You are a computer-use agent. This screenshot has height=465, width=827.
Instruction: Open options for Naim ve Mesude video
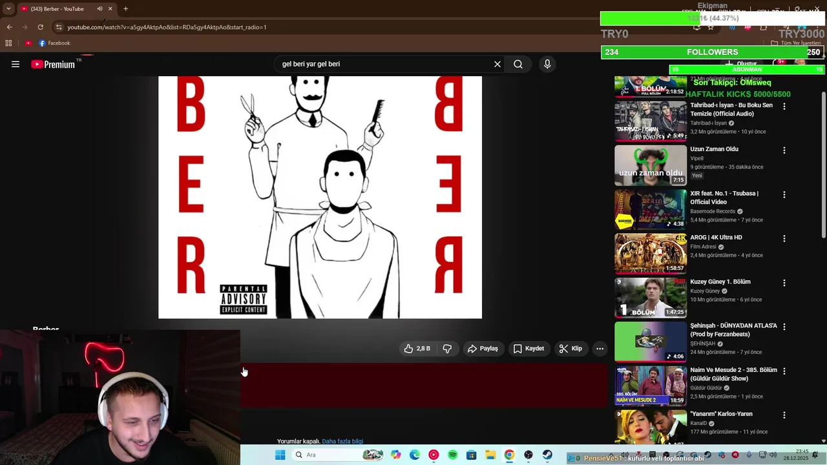(784, 371)
